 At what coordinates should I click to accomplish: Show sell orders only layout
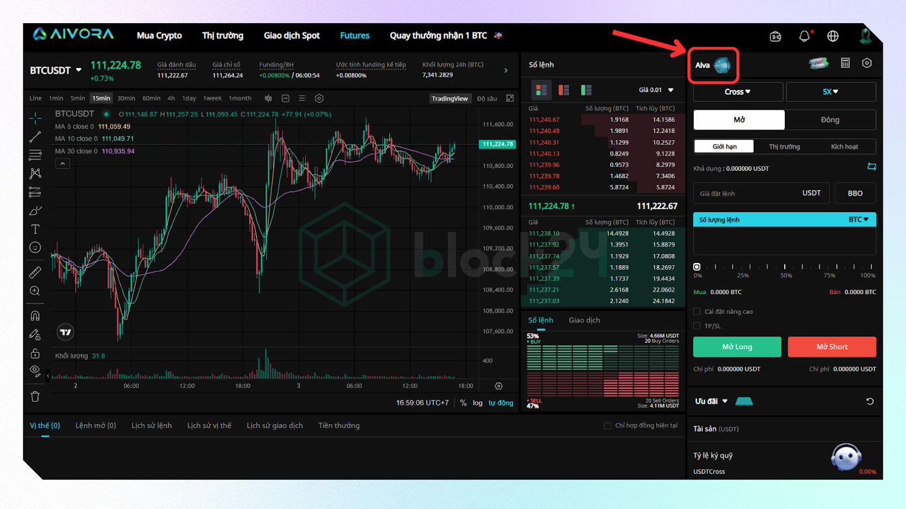click(563, 90)
